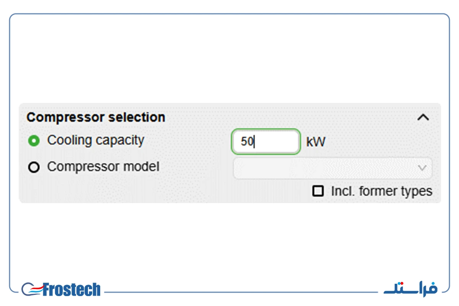Open the Compressor model combo box
The width and height of the screenshot is (459, 306).
tap(333, 168)
